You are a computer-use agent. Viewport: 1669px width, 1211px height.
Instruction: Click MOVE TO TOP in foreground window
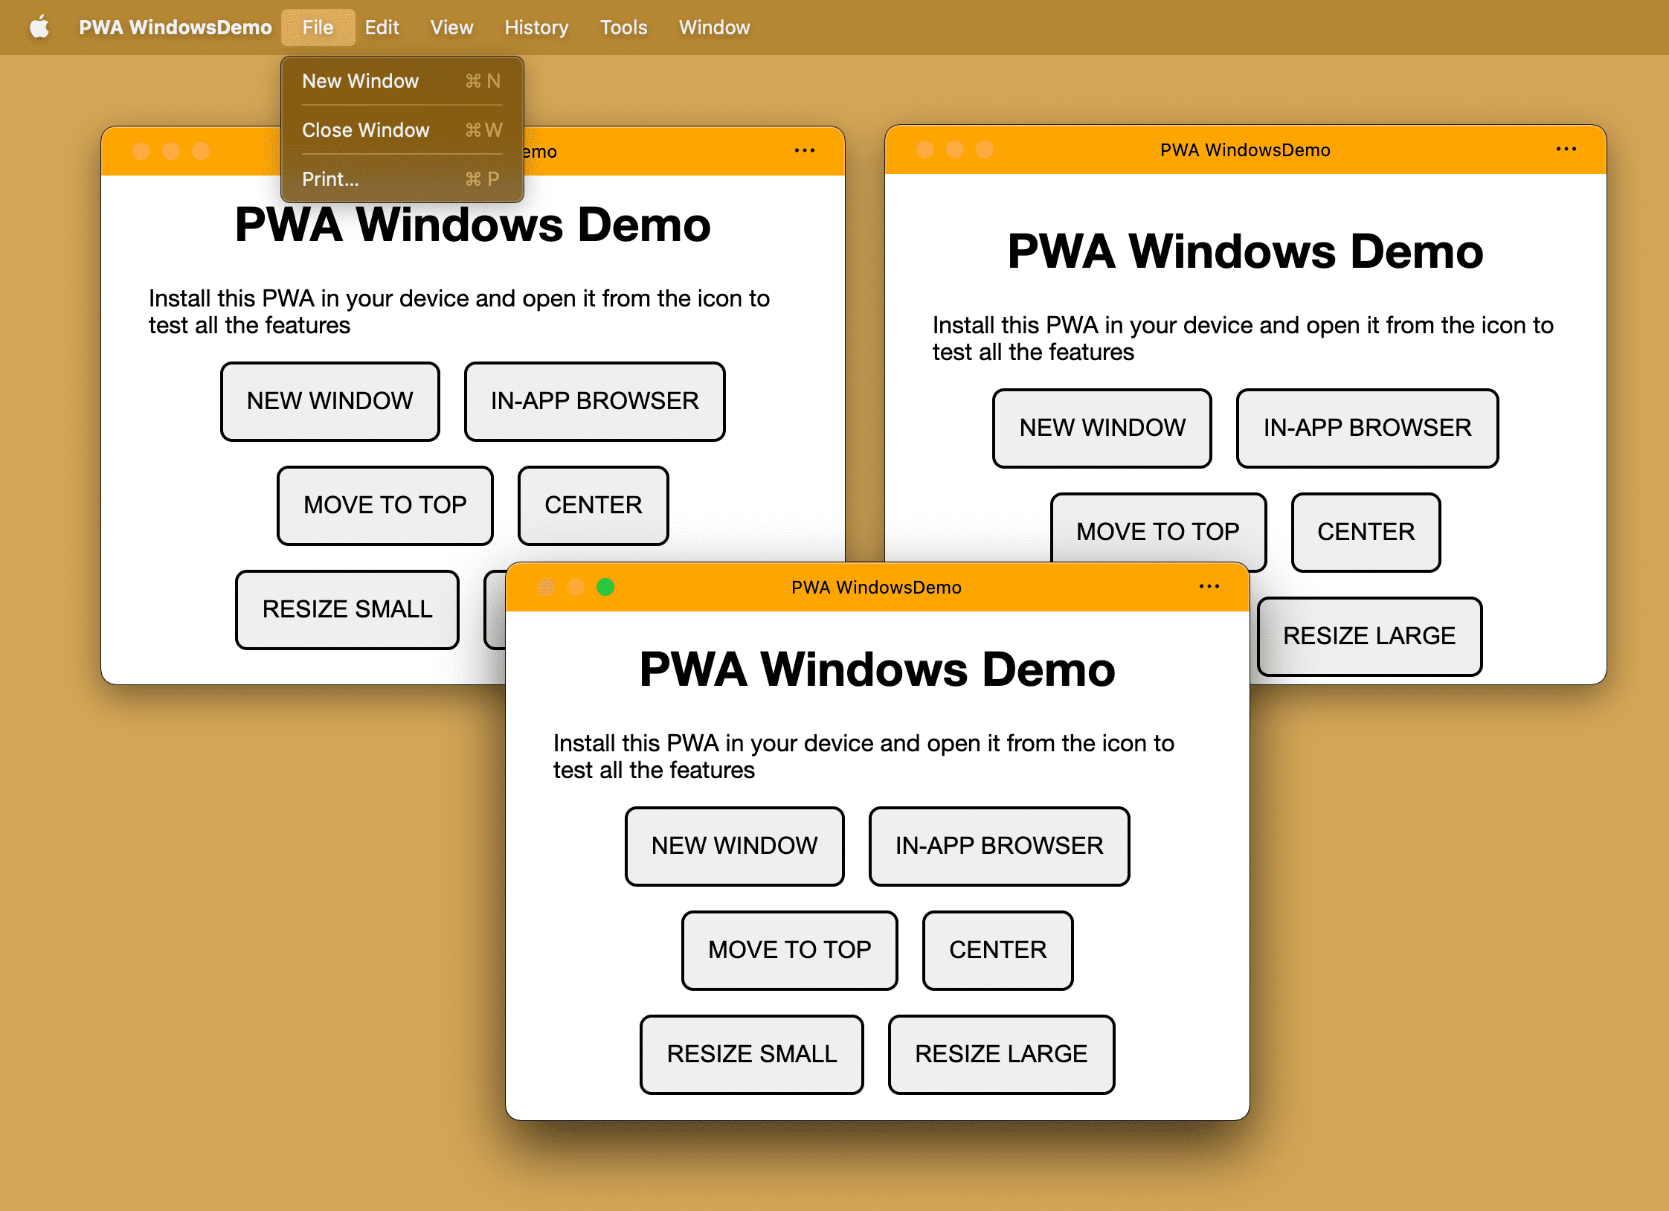pos(789,949)
